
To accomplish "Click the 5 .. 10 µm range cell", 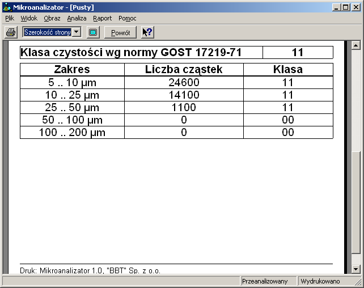I will click(x=72, y=82).
